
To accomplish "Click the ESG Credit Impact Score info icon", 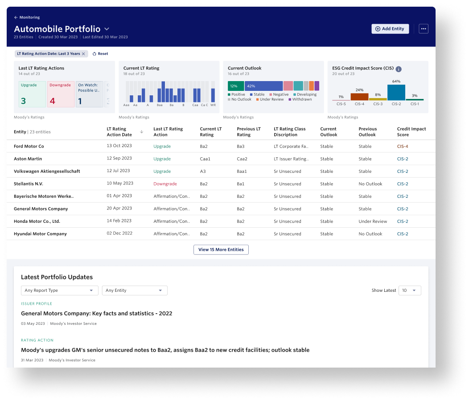I will point(399,69).
